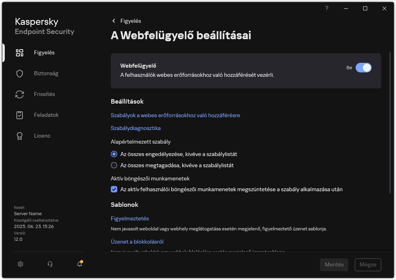
Task: Select the Frissítés refresh icon
Action: point(20,94)
